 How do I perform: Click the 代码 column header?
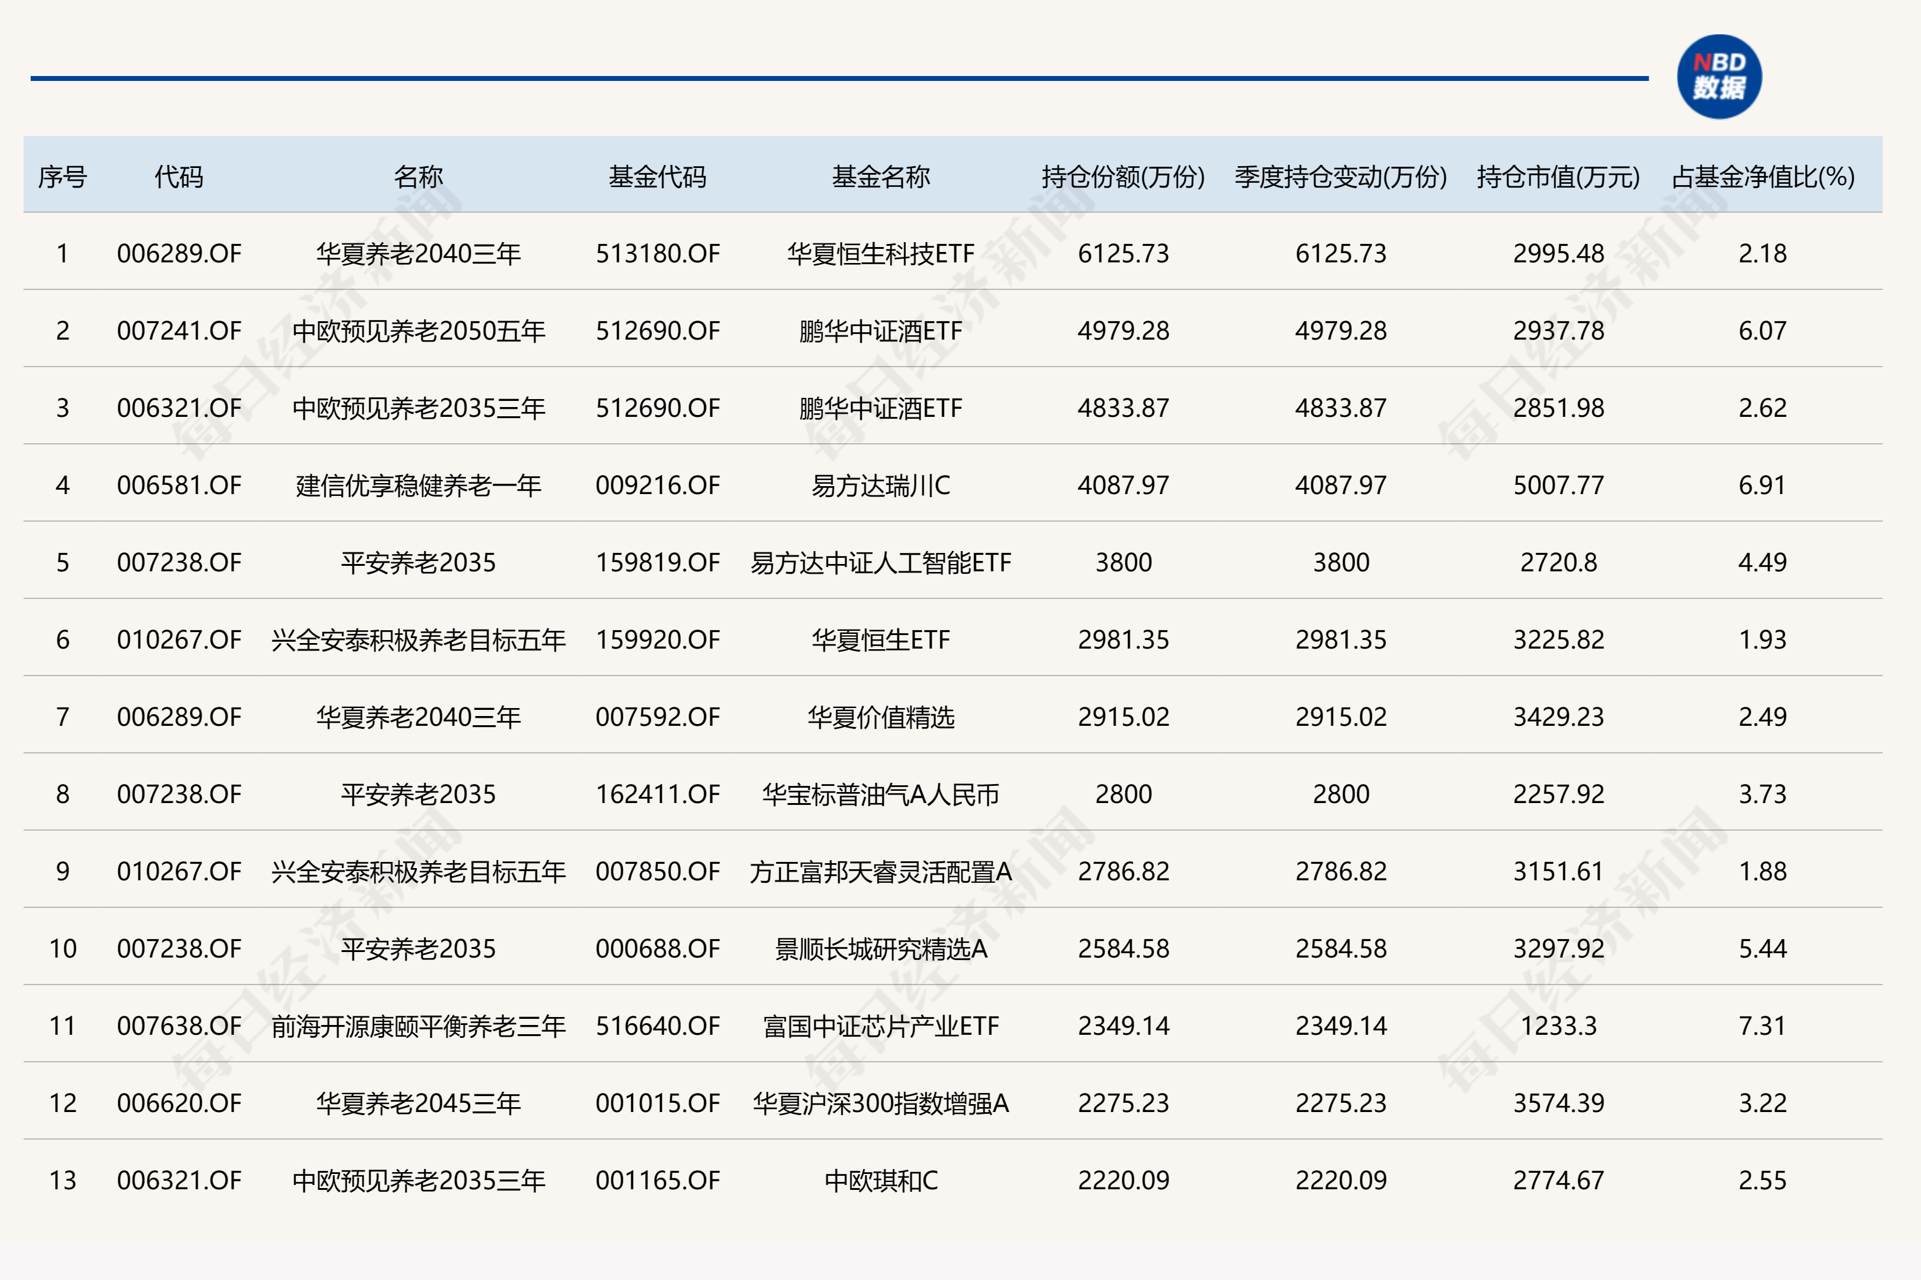click(x=179, y=177)
